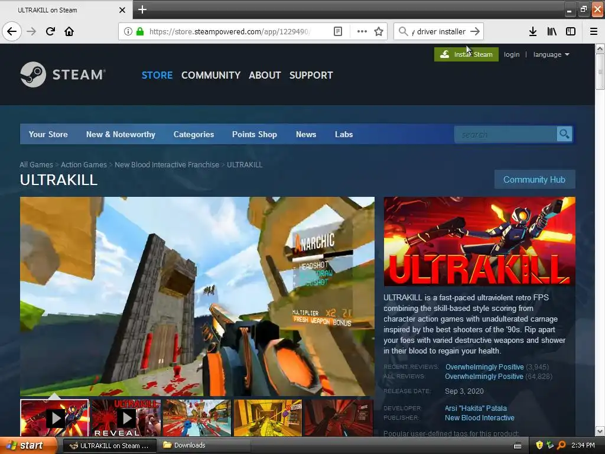Go back with the browser back arrow
605x454 pixels.
point(12,31)
